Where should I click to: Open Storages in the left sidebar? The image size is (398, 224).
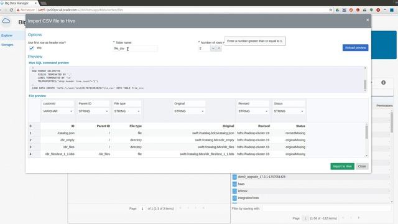pos(7,45)
